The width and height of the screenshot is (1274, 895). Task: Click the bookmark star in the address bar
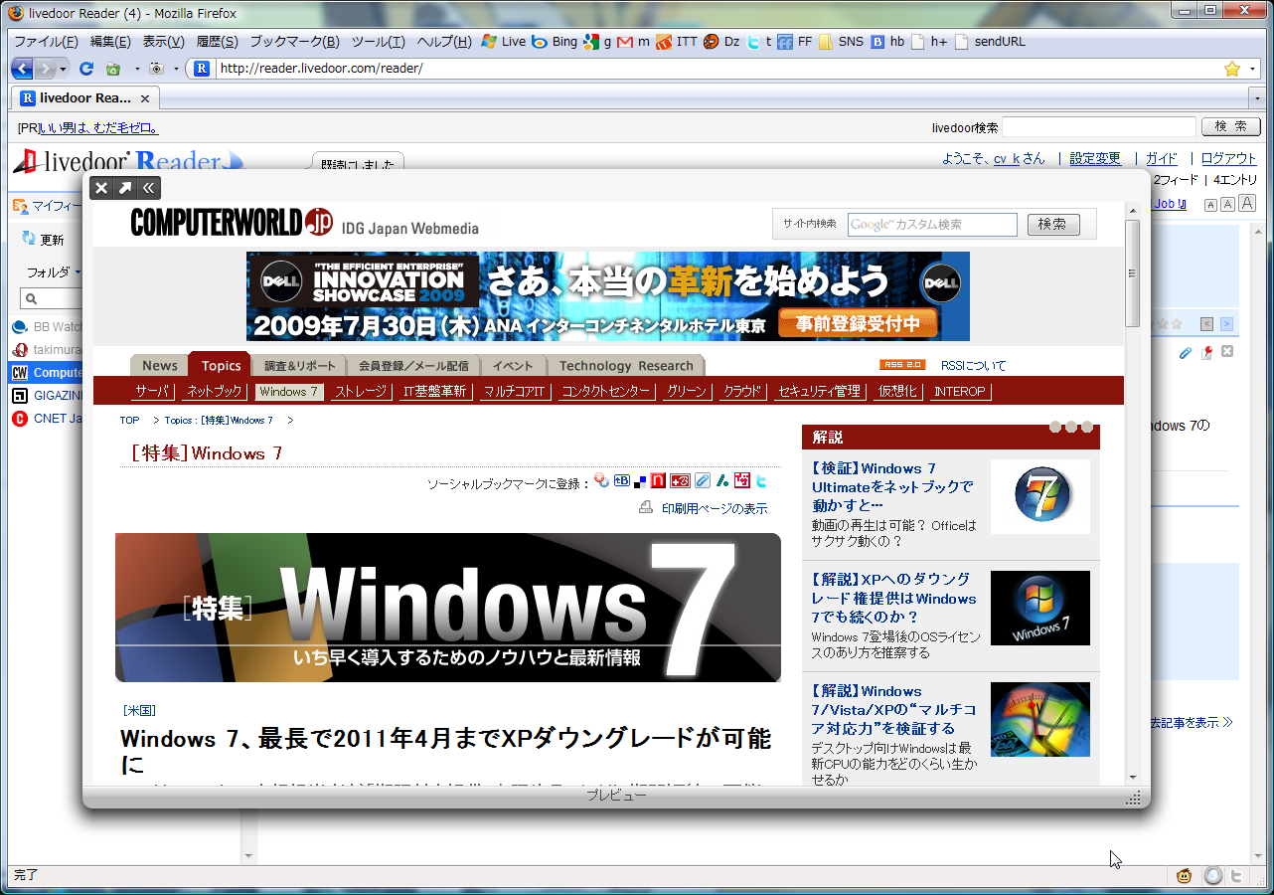(x=1232, y=69)
